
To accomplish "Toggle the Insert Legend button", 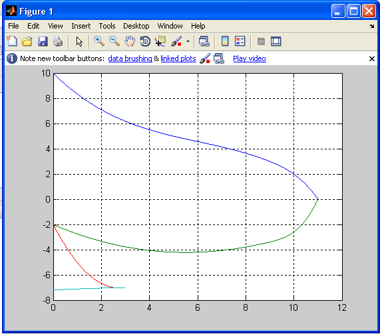I will pyautogui.click(x=240, y=41).
